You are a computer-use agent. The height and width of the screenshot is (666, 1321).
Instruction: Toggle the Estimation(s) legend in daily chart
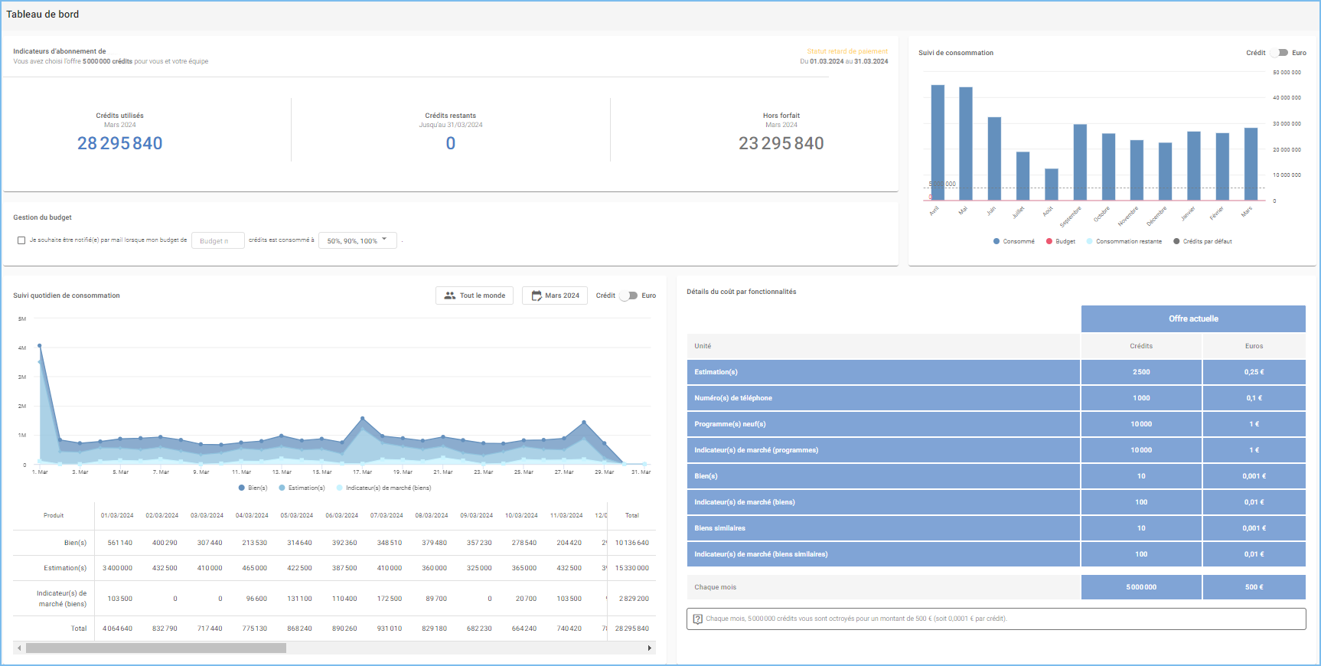[302, 488]
